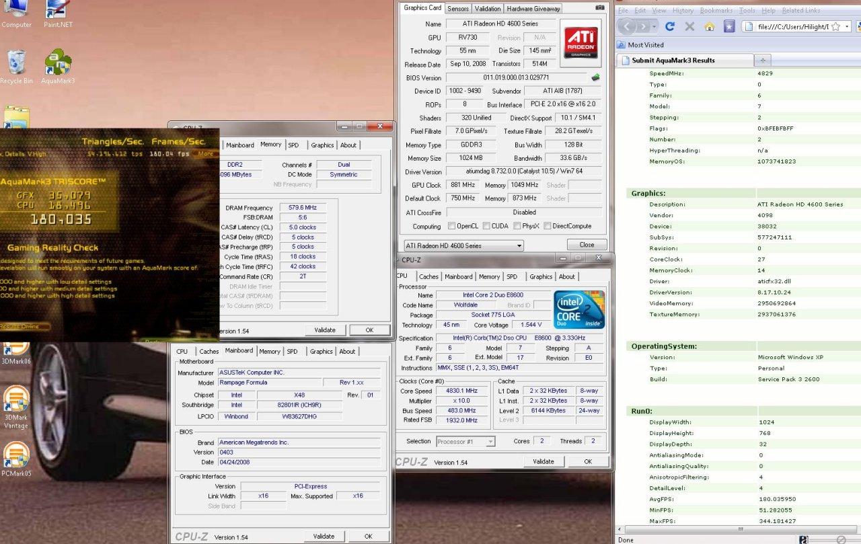This screenshot has height=544, width=861.
Task: Open the browser Tools menu
Action: (x=747, y=11)
